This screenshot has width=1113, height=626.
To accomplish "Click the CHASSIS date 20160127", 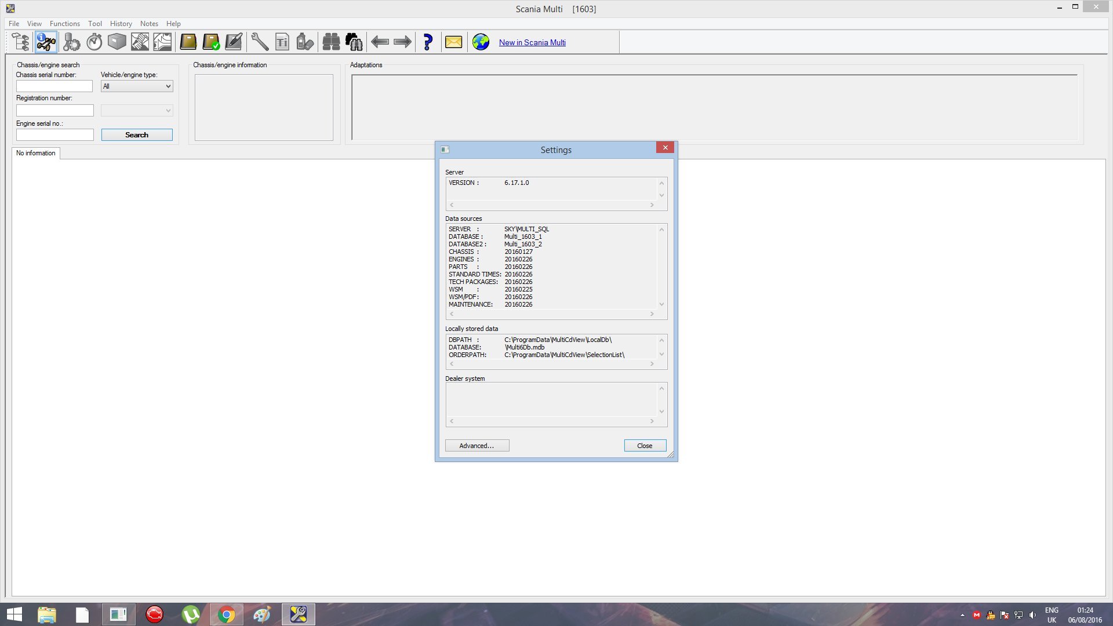I will 518,252.
